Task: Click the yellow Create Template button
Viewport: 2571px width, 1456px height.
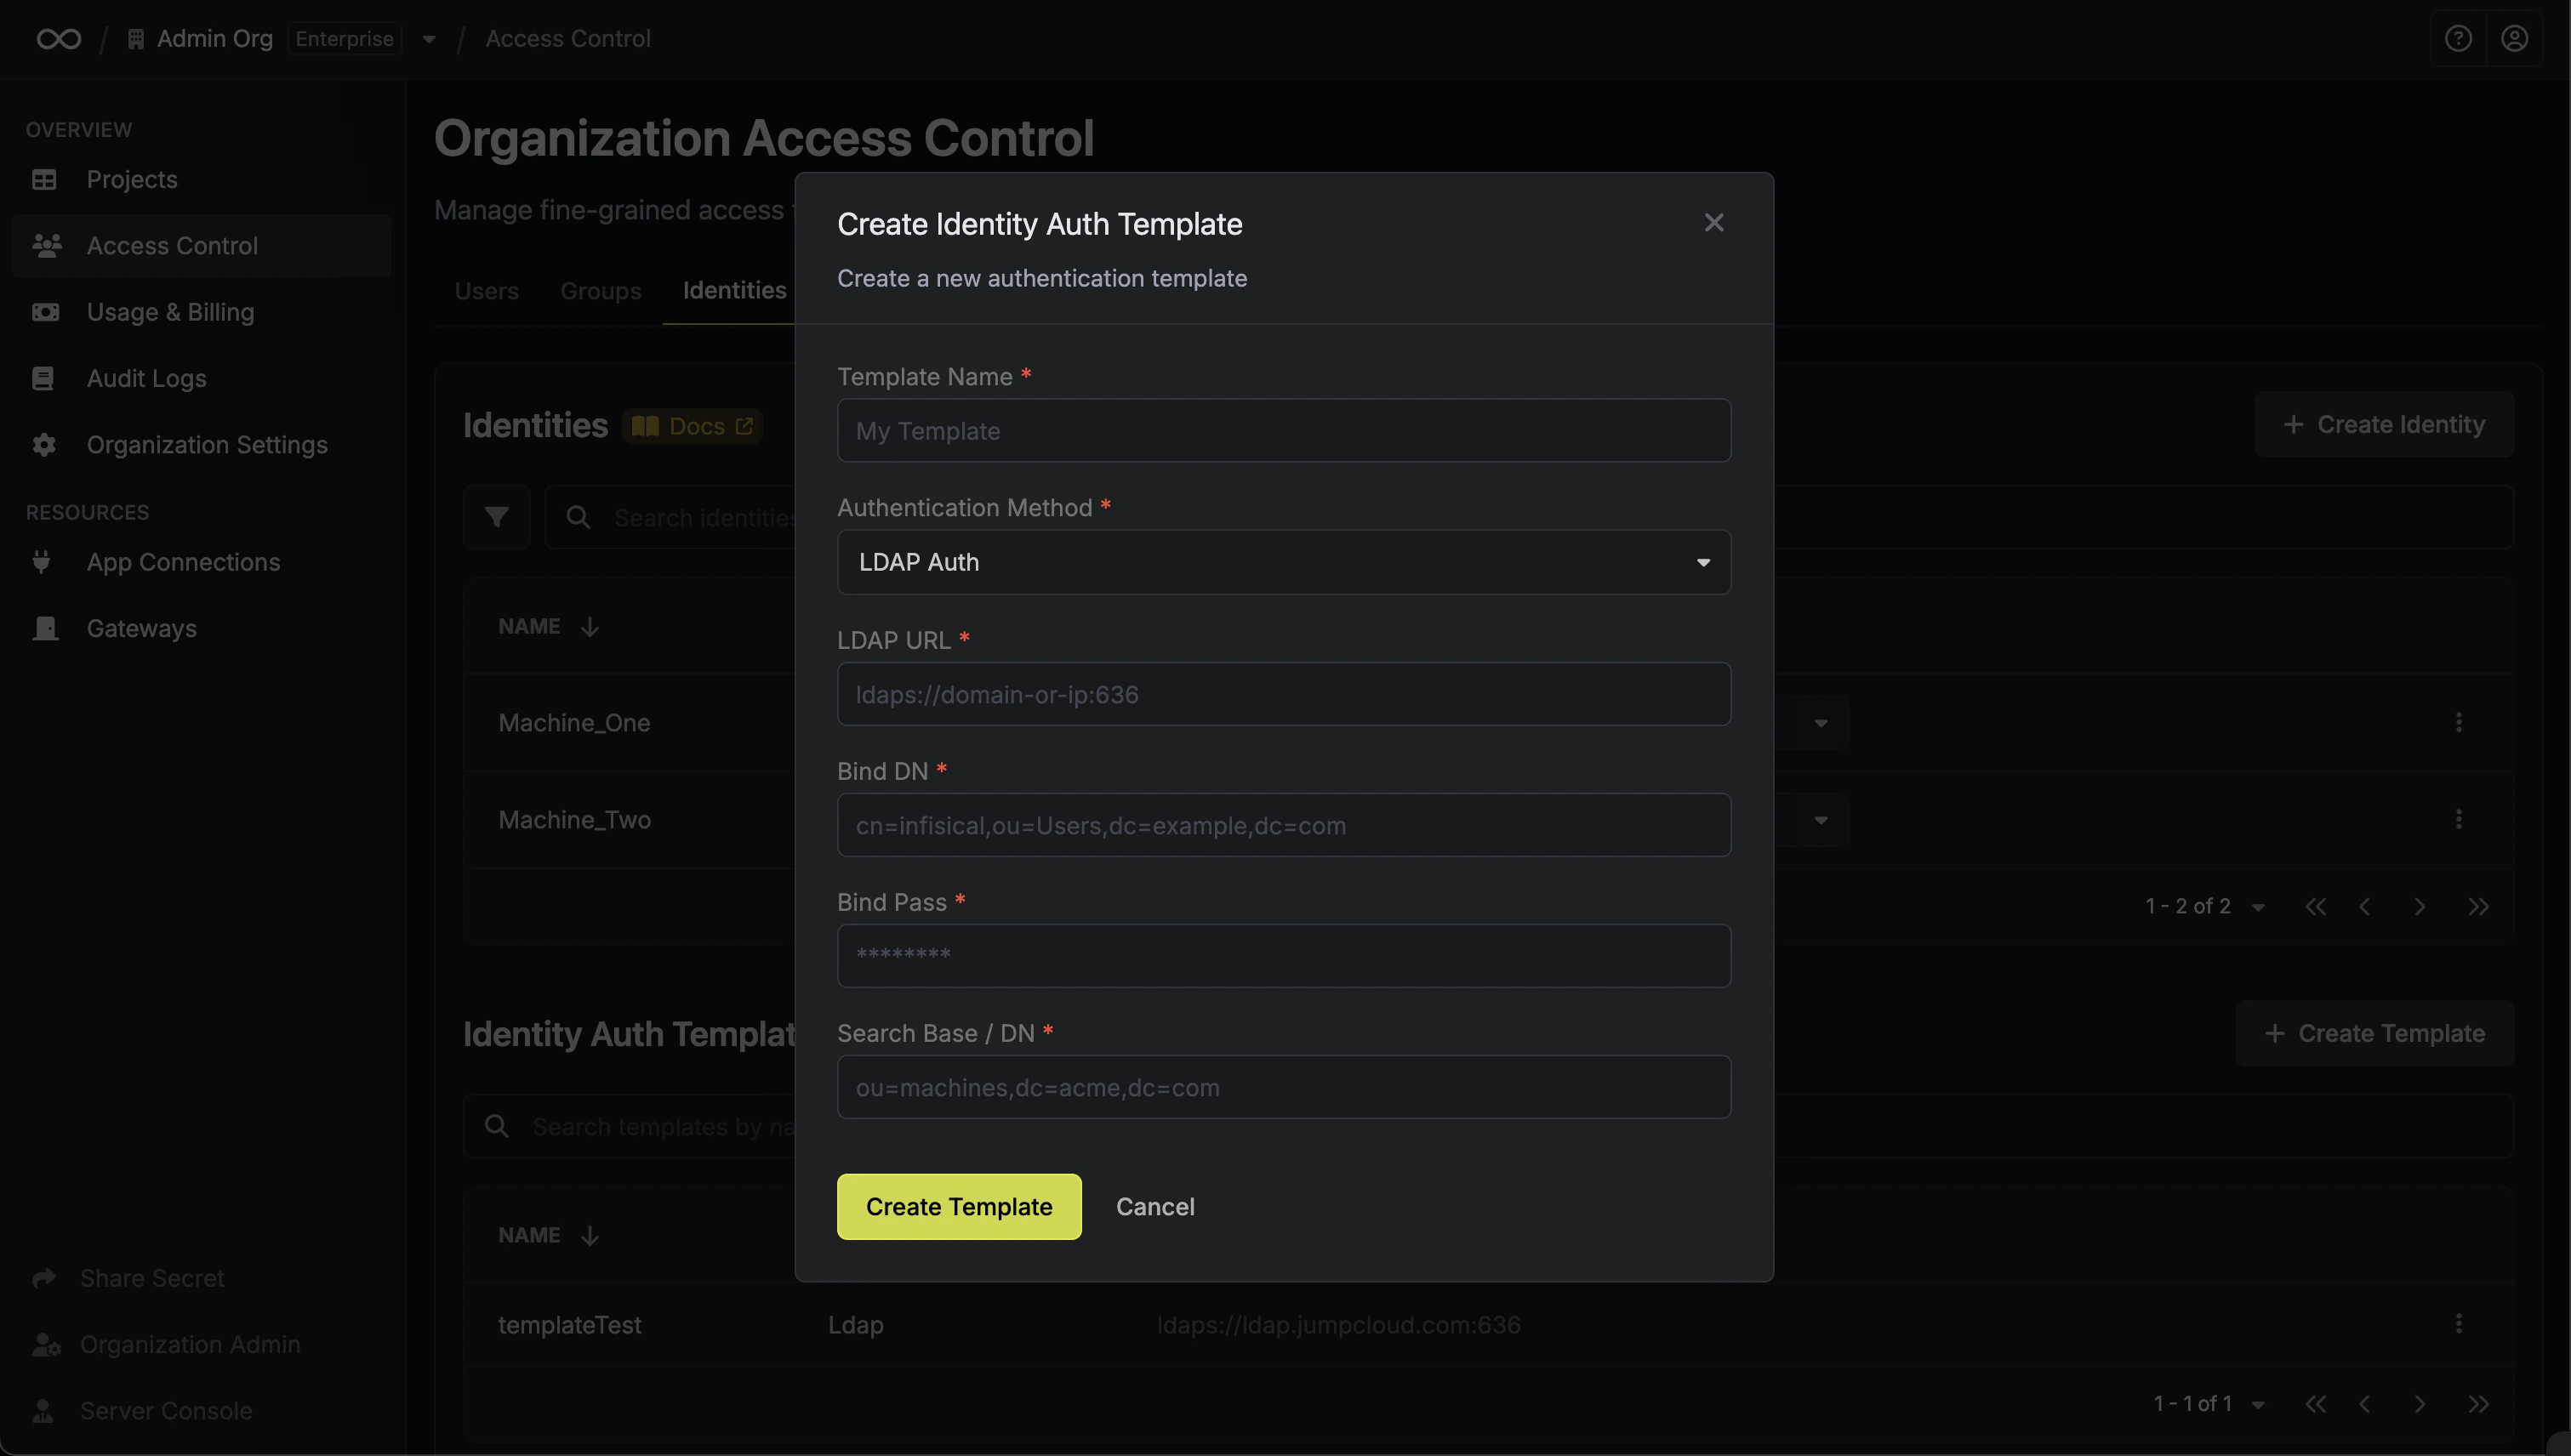Action: (x=958, y=1207)
